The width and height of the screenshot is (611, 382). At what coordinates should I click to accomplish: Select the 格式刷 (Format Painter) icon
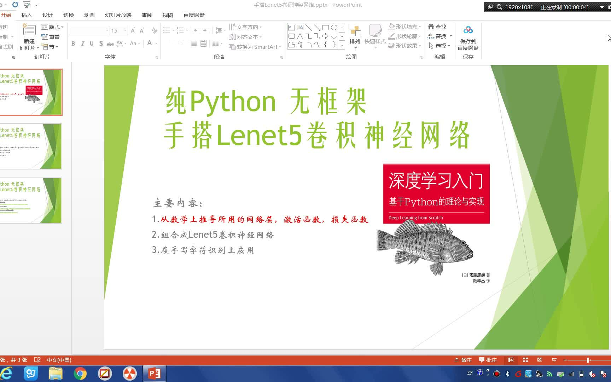point(5,46)
